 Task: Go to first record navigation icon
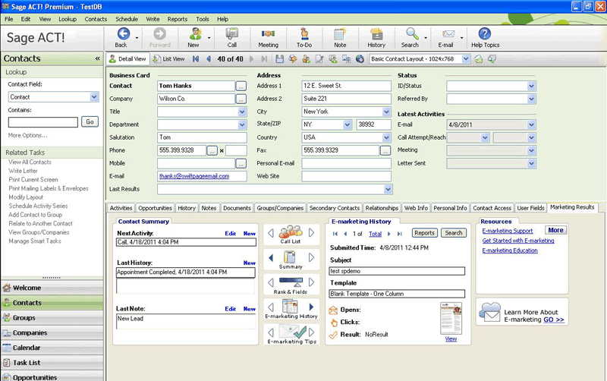(x=196, y=59)
